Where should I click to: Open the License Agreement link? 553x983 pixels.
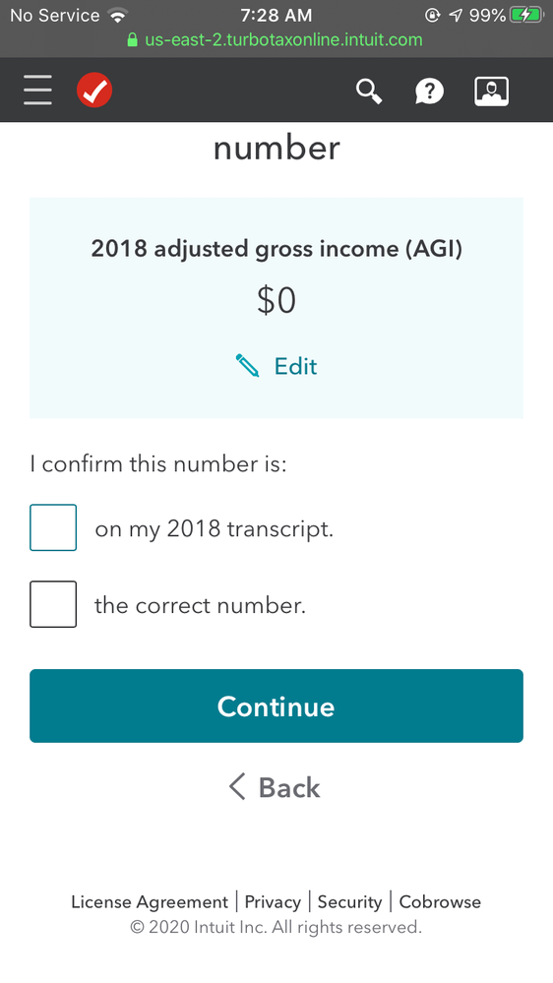click(x=150, y=902)
